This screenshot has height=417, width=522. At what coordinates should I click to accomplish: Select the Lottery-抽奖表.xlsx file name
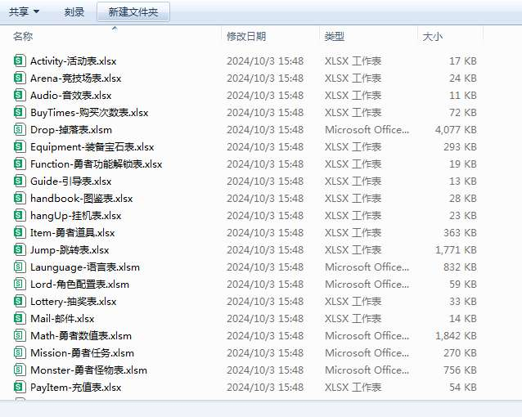coord(73,302)
